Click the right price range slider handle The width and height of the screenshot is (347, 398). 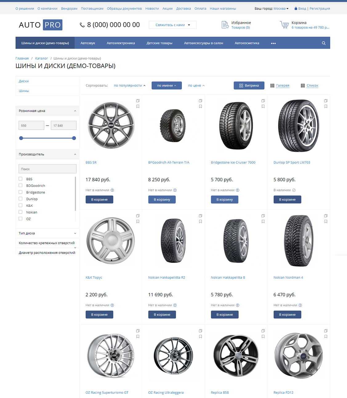74,138
